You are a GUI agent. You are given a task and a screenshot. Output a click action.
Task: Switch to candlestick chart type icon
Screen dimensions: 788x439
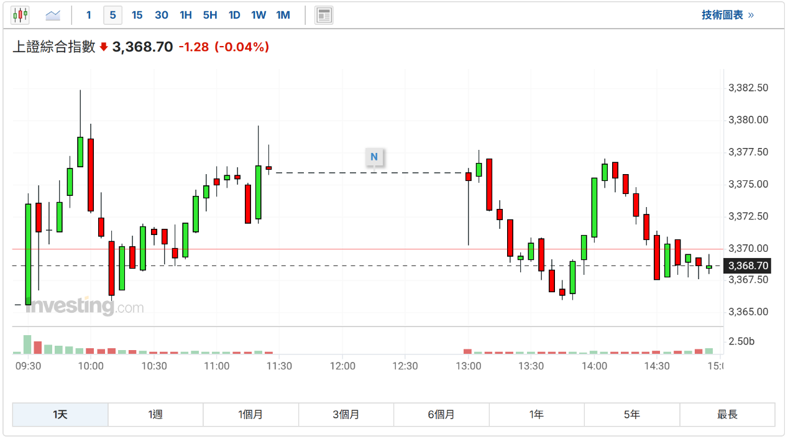[21, 14]
